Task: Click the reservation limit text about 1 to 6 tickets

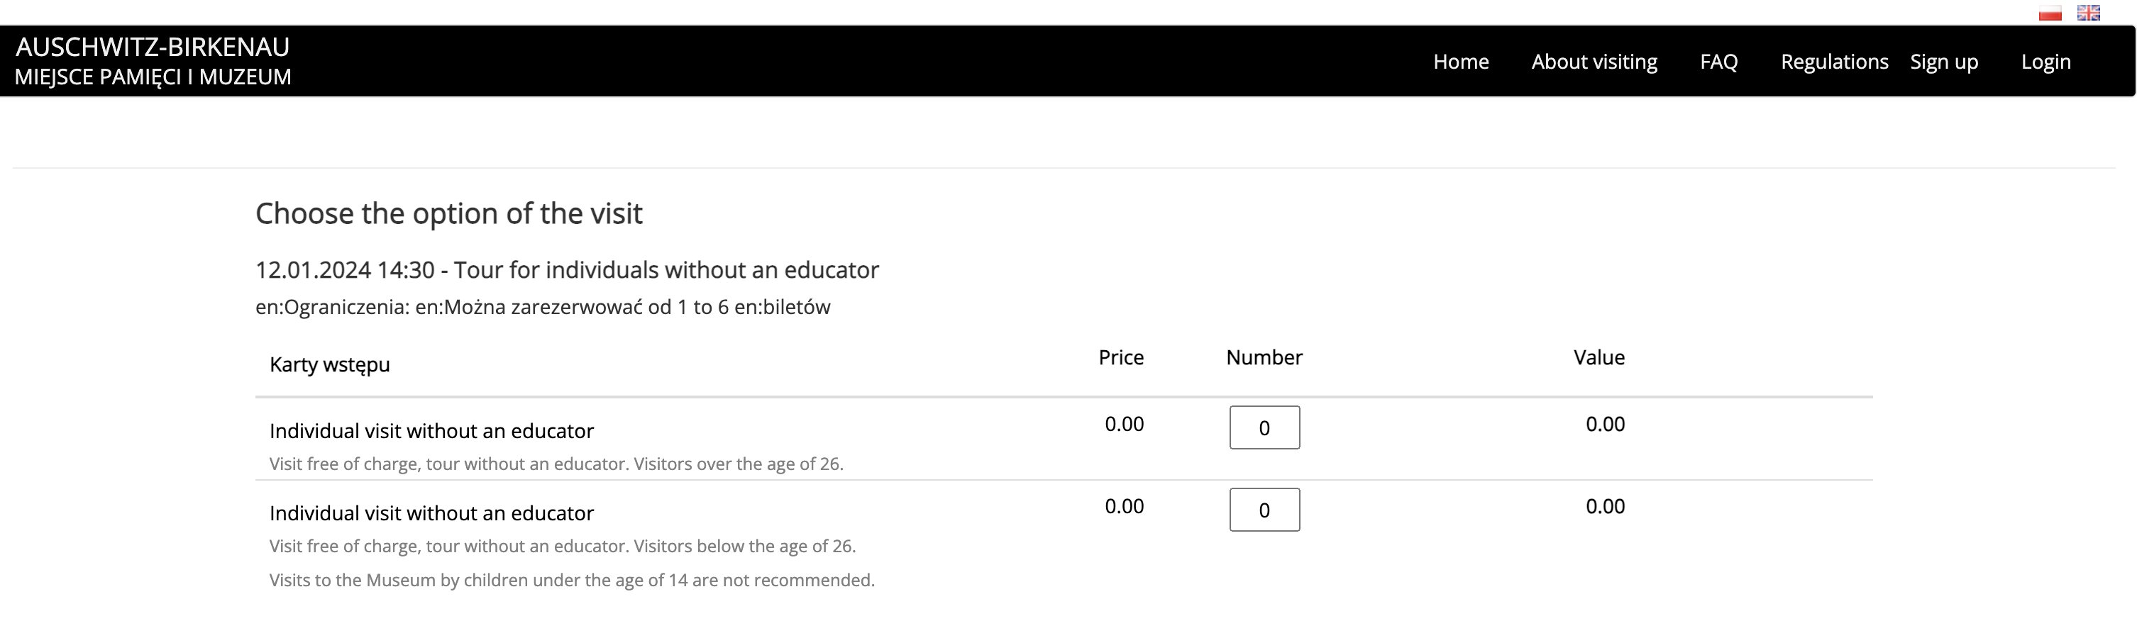Action: click(543, 308)
